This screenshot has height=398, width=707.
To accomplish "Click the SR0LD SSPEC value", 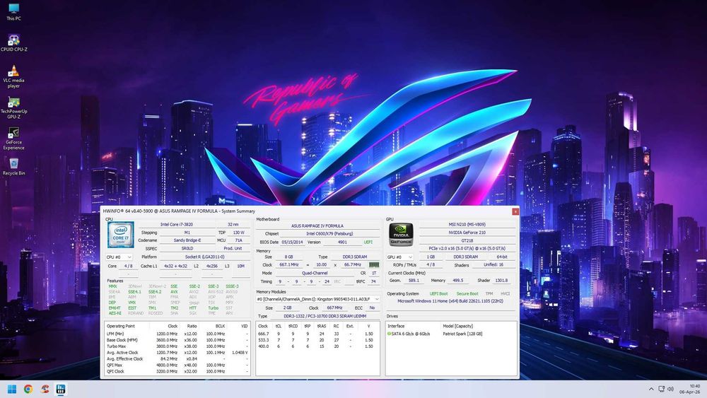I will 187,248.
